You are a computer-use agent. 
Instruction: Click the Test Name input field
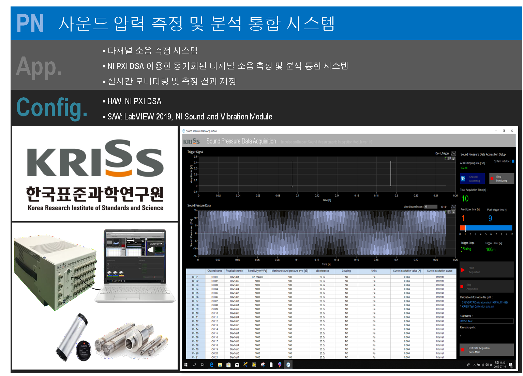[x=487, y=321]
